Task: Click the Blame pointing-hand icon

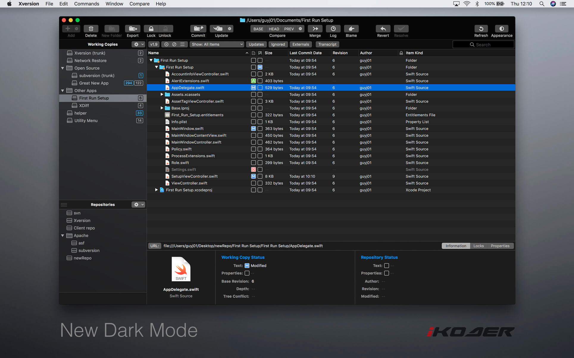Action: [x=351, y=29]
